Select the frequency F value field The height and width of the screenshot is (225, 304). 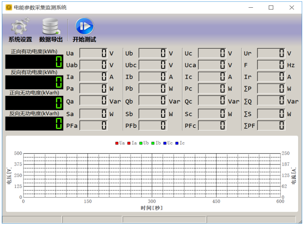pos(271,65)
